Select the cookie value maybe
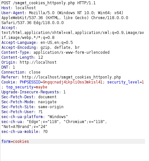This screenshot has height=161, width=149. (41, 87)
